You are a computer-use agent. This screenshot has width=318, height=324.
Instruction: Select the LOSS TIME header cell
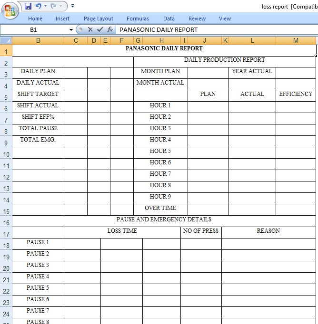122,232
